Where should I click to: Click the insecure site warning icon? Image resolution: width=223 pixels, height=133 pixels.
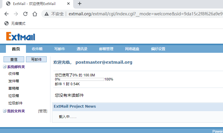47,14
